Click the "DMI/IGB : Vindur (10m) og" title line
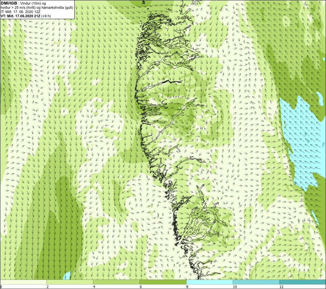The image size is (326, 289). point(23,3)
